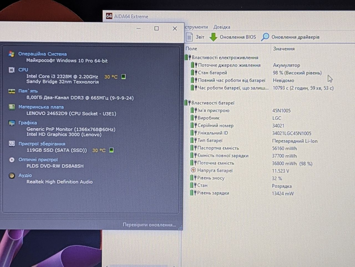Select the value Невідомо
The height and width of the screenshot is (267, 355).
coord(283,80)
